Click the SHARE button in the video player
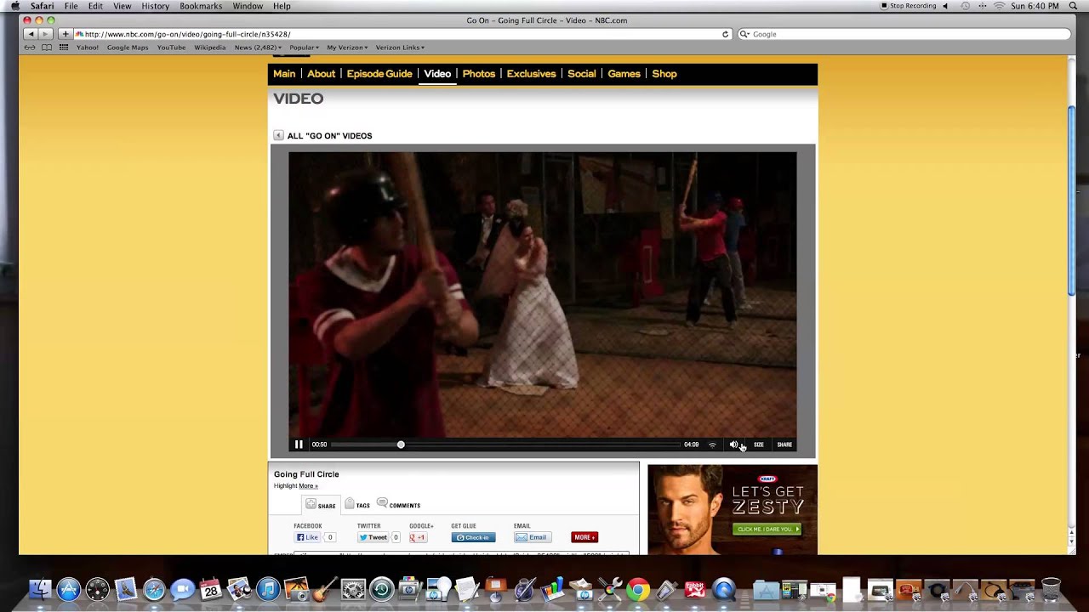1089x612 pixels. [x=784, y=445]
